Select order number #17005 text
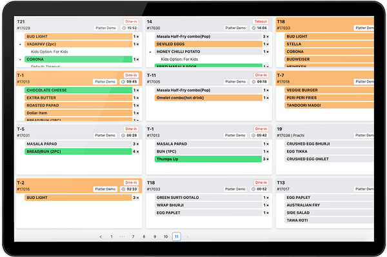Viewport: 387px width, 257px height. 154,82
